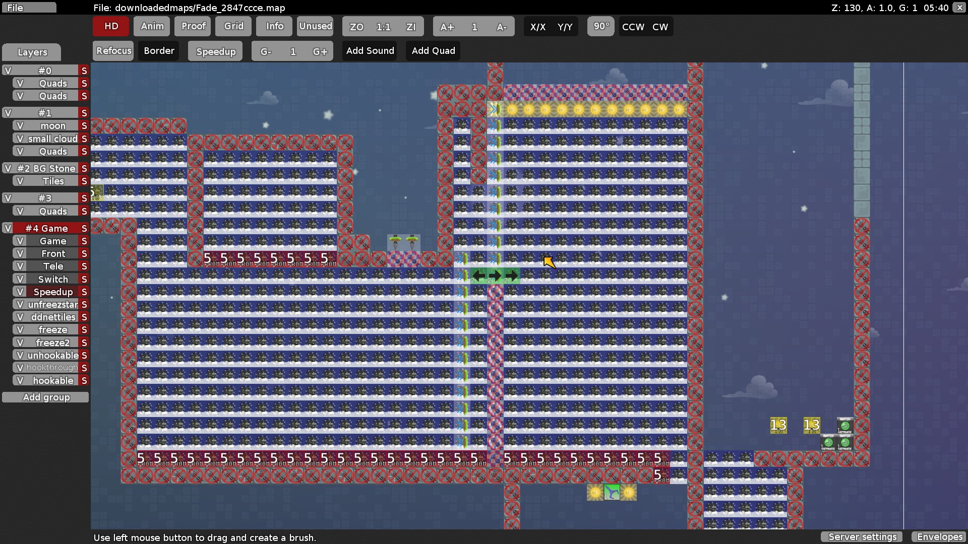The height and width of the screenshot is (544, 968).
Task: Rotate the brush clockwise with CW
Action: pos(660,27)
